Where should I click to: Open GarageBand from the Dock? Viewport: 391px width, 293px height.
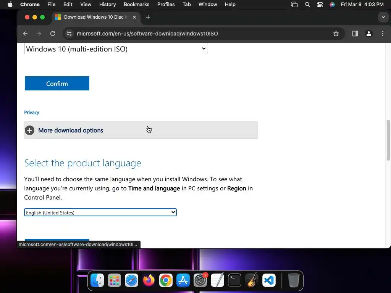tap(252, 280)
